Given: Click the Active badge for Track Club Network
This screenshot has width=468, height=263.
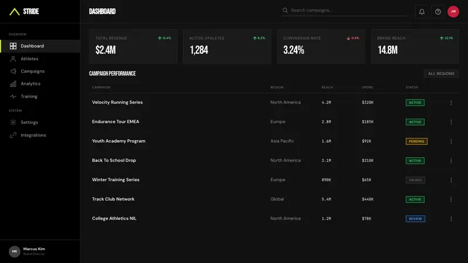Looking at the screenshot, I should (415, 199).
